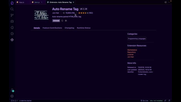Click the errors and warnings status indicator
The image size is (181, 102).
click(14, 101)
